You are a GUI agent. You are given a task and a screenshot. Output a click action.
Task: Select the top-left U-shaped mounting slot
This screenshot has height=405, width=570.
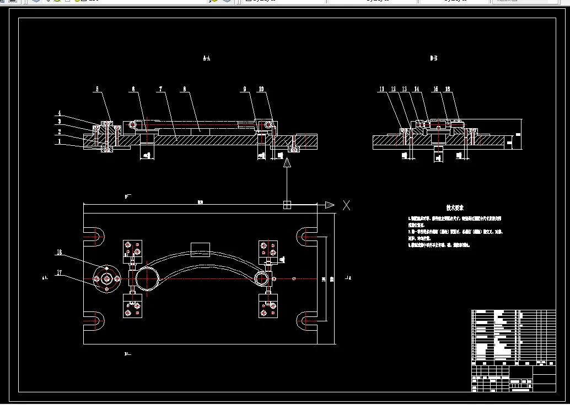click(x=94, y=237)
